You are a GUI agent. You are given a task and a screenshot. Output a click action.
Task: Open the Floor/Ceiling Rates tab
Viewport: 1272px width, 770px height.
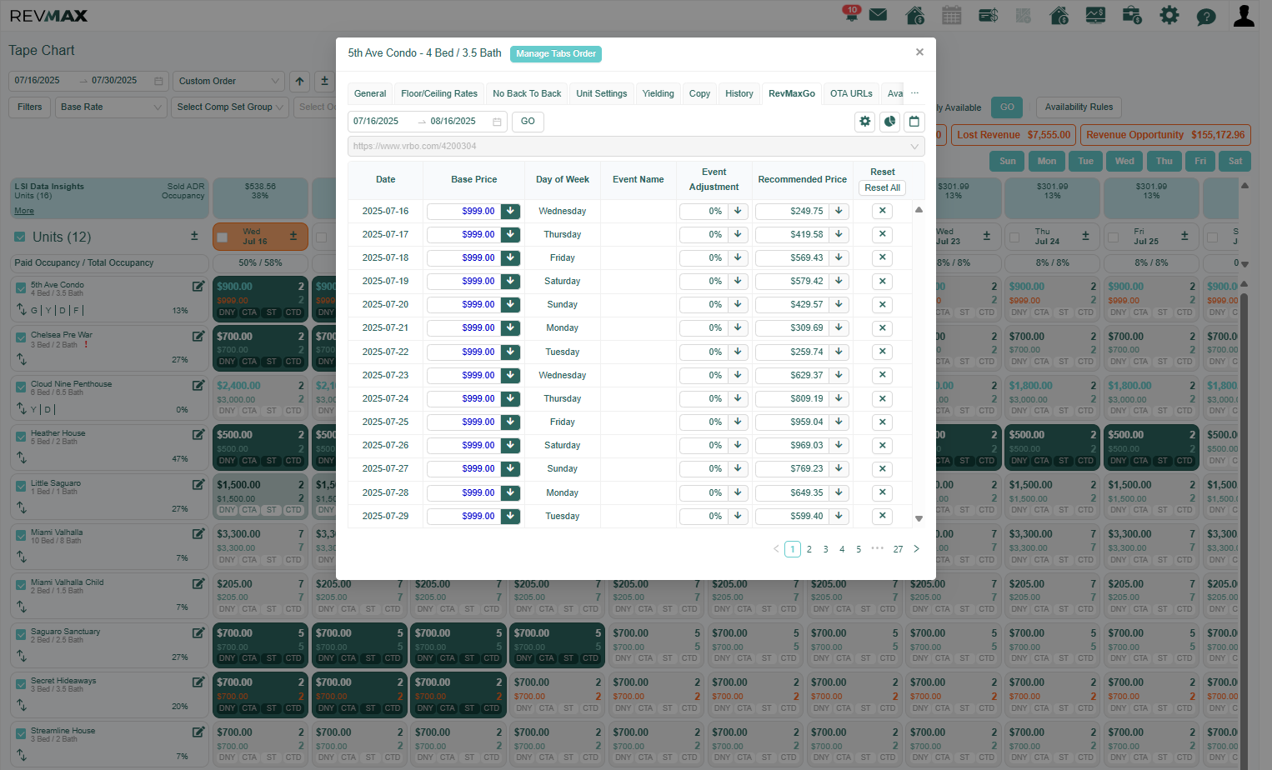439,93
